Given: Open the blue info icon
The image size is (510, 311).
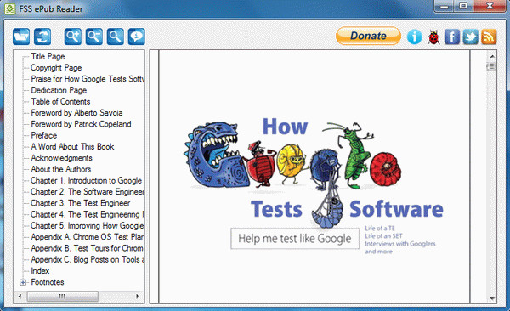Looking at the screenshot, I should (415, 37).
